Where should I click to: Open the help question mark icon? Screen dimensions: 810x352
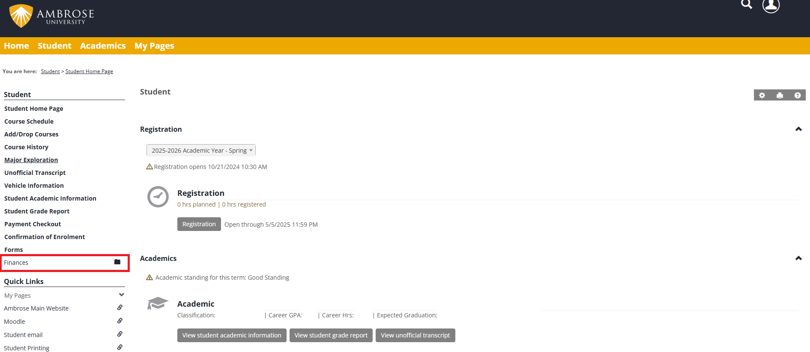tap(797, 95)
